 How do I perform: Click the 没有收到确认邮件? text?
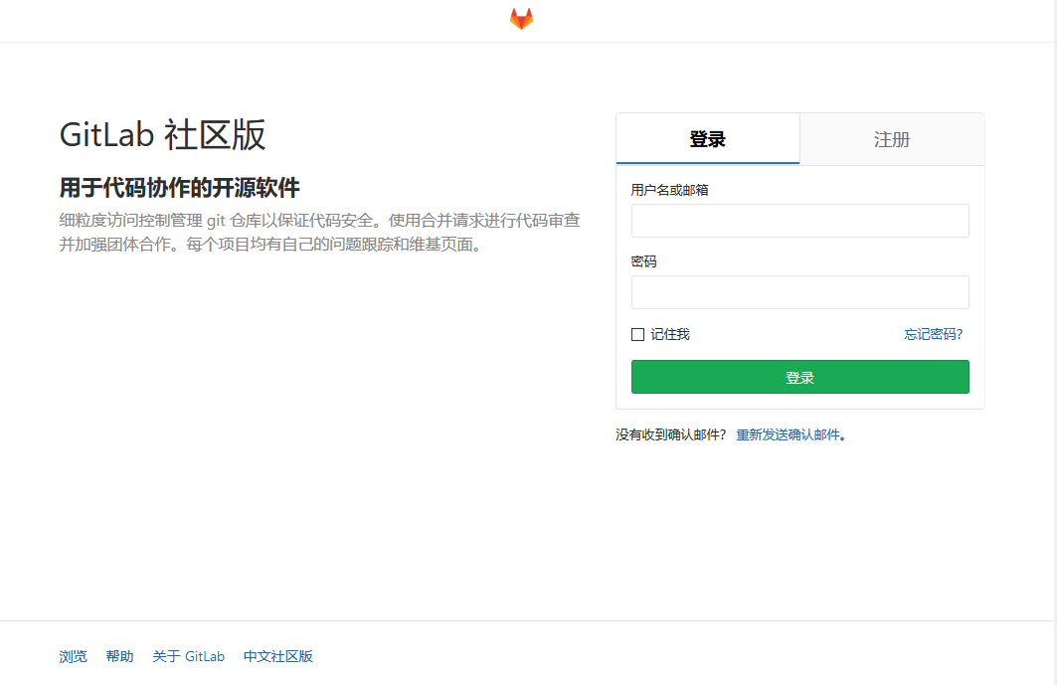tap(671, 434)
